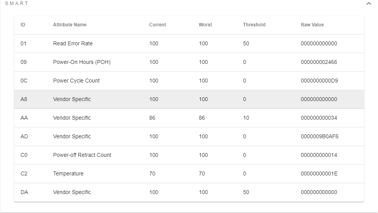Viewport: 378px width, 213px height.
Task: Click raw value 00000000001E for Temperature
Action: pyautogui.click(x=319, y=173)
